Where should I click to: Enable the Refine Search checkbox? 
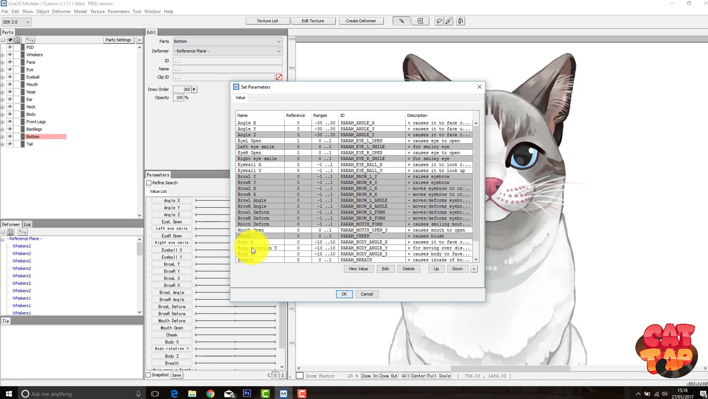click(x=149, y=183)
